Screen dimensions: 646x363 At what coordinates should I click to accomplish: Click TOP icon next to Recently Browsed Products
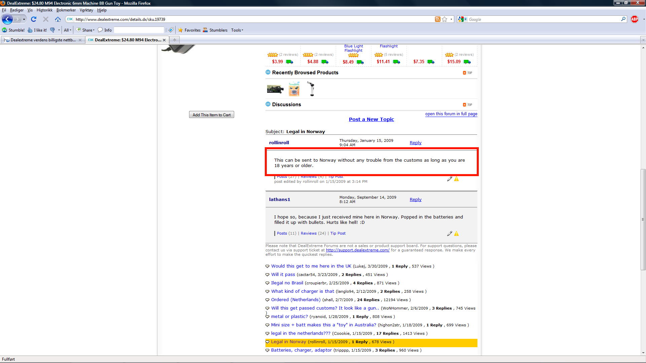[467, 73]
